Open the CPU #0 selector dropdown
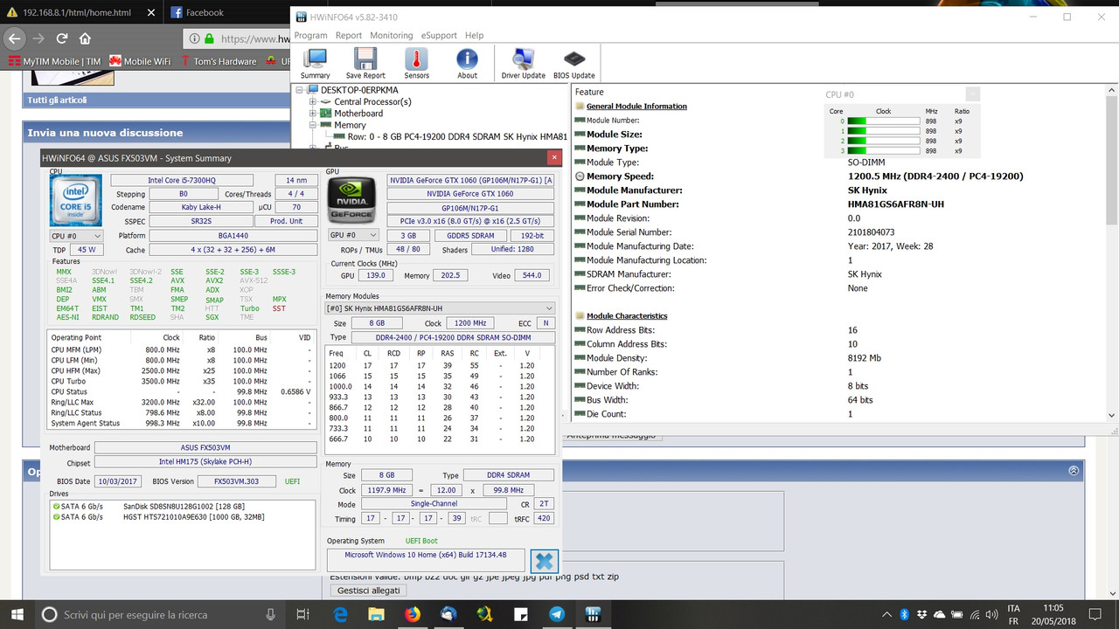1119x629 pixels. coord(76,235)
